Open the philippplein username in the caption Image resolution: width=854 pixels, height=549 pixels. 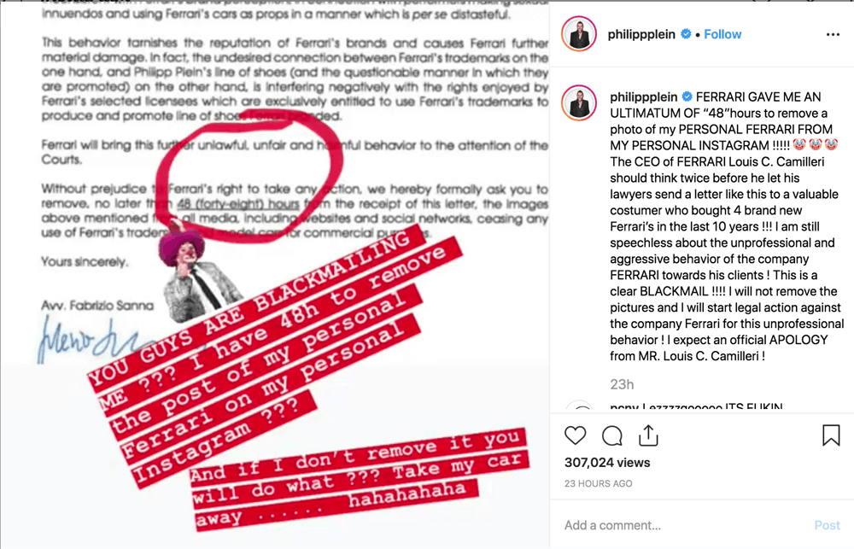644,97
